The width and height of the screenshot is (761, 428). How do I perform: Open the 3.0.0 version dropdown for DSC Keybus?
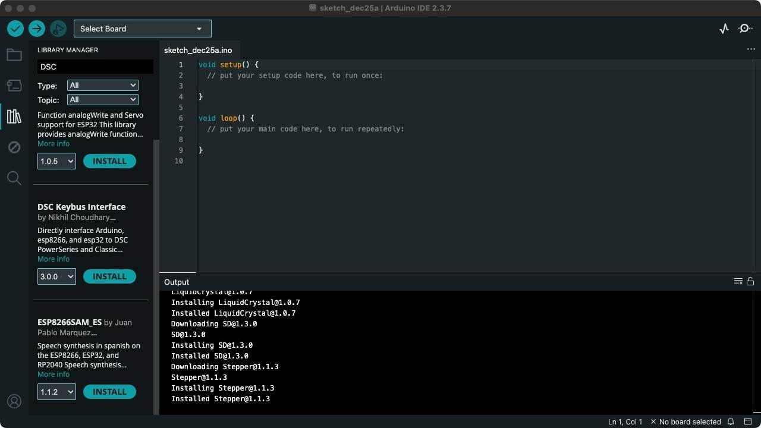tap(56, 276)
